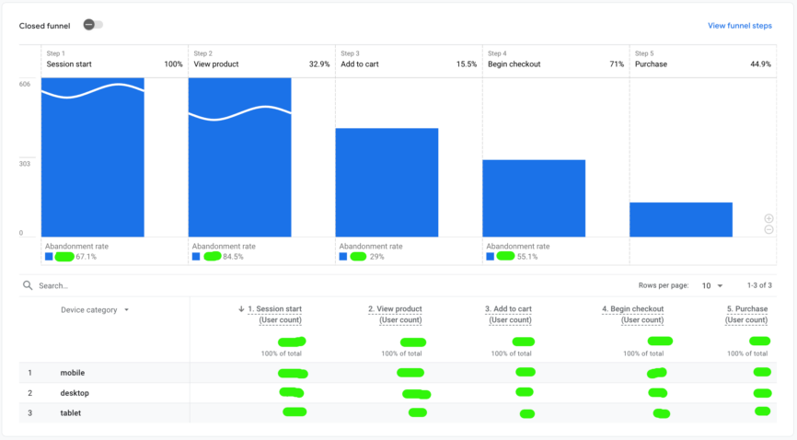Click the search magnifier icon
The width and height of the screenshot is (797, 440).
28,286
